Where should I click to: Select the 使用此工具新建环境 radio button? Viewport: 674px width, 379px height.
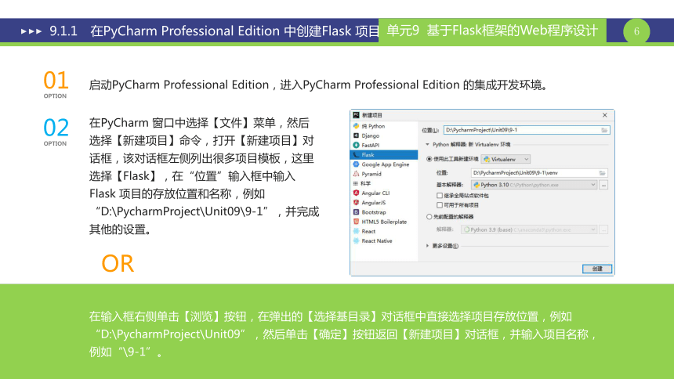[x=429, y=159]
